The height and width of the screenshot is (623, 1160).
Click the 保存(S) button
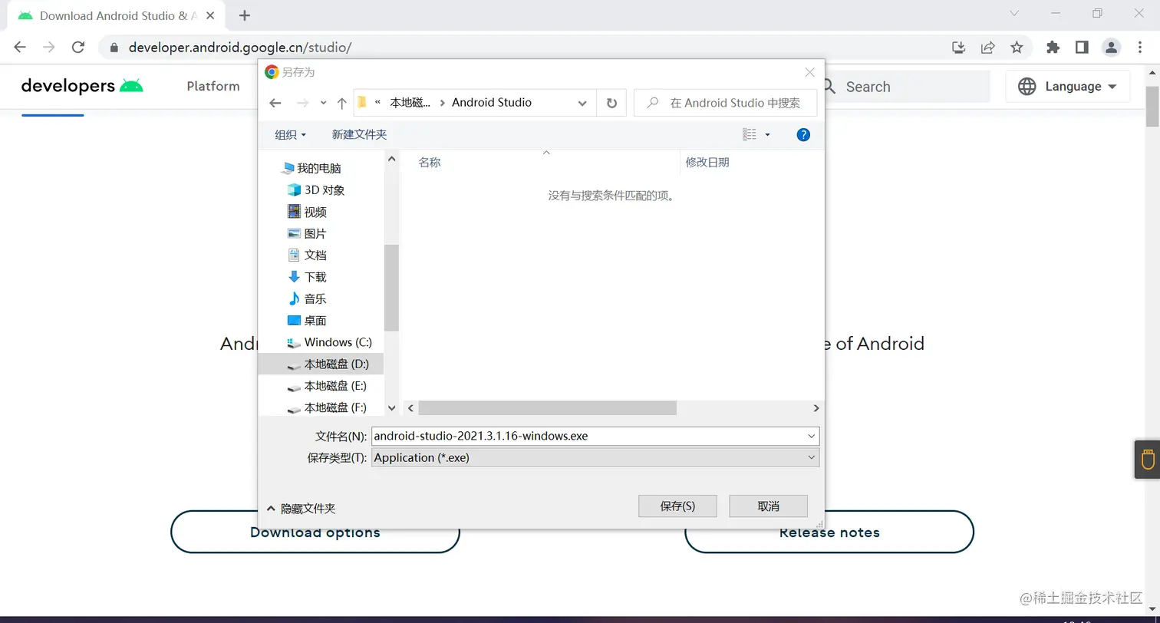pos(677,506)
